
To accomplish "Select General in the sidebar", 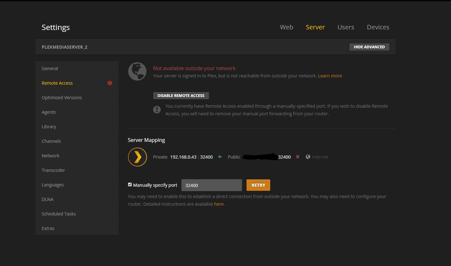I will tap(77, 69).
